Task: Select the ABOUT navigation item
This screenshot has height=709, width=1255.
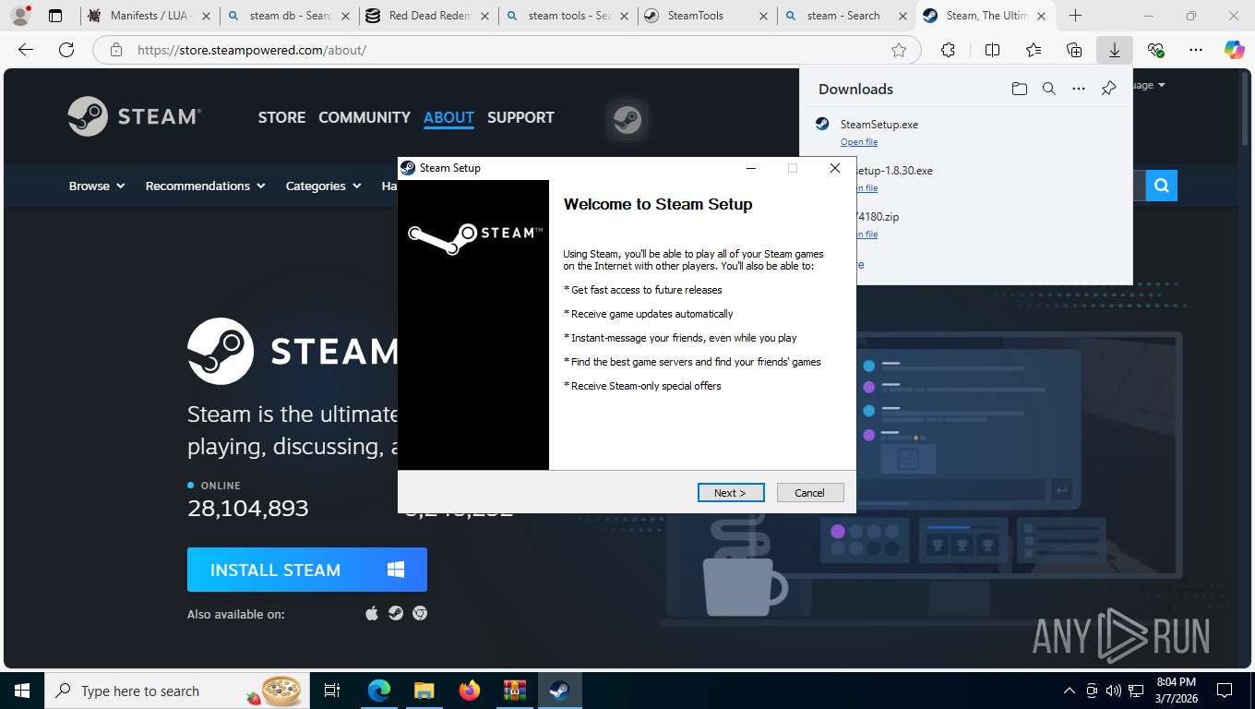Action: point(448,117)
